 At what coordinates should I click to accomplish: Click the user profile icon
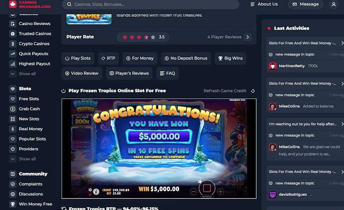[x=333, y=4]
